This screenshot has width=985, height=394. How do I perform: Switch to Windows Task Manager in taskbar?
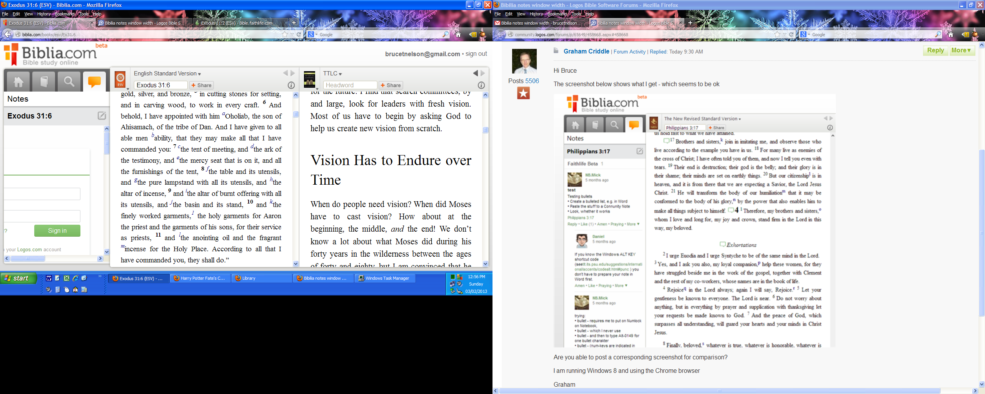click(x=385, y=278)
